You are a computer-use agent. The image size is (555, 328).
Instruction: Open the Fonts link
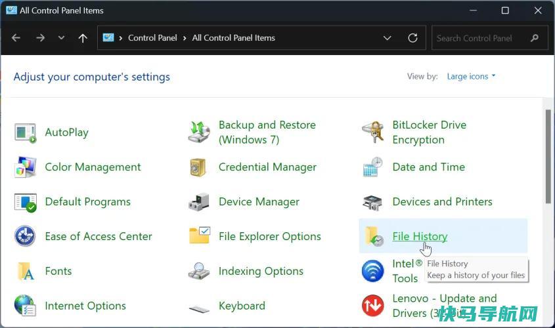coord(58,271)
